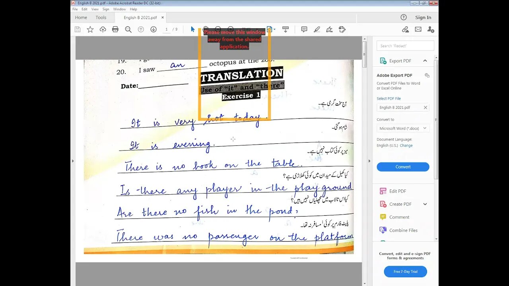Star this file with the bookmark icon
509x286 pixels.
point(90,29)
